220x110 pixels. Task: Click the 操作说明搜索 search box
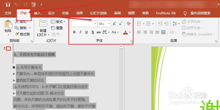point(200,13)
